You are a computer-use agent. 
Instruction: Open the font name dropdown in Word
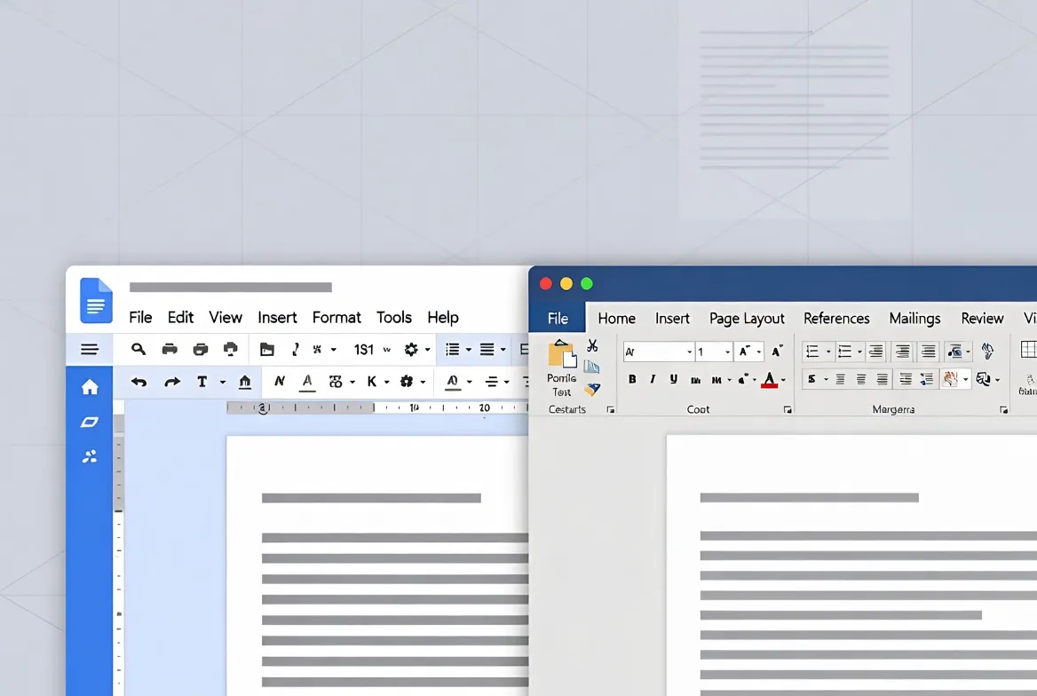690,352
